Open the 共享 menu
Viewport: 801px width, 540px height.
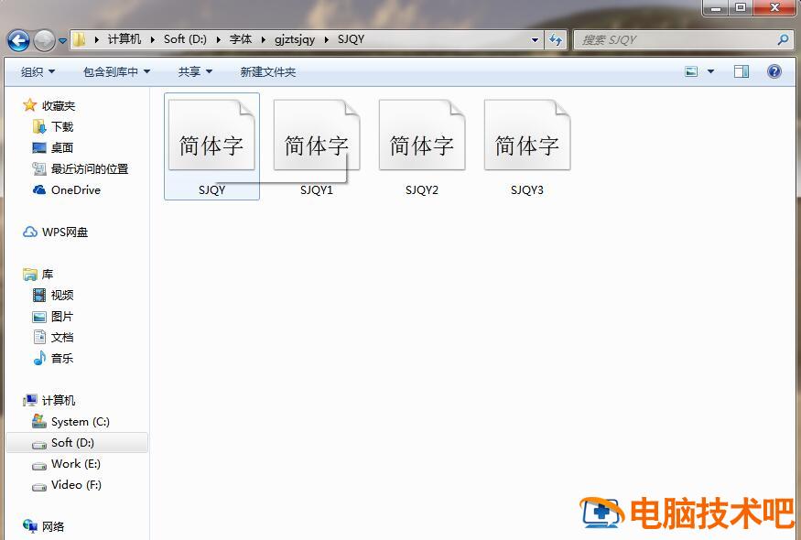point(195,72)
